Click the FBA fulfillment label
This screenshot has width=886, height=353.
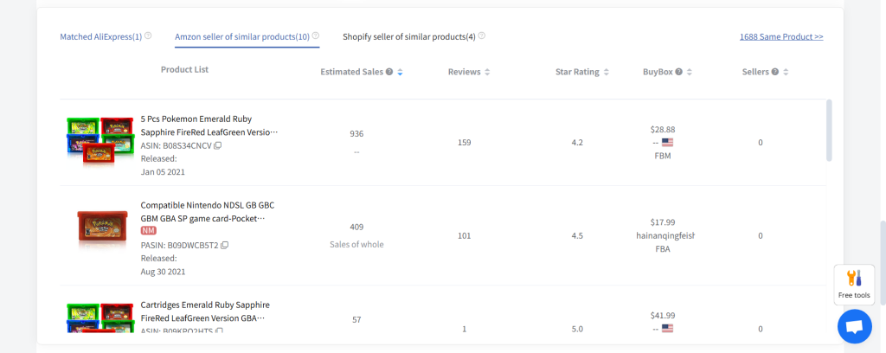[663, 249]
